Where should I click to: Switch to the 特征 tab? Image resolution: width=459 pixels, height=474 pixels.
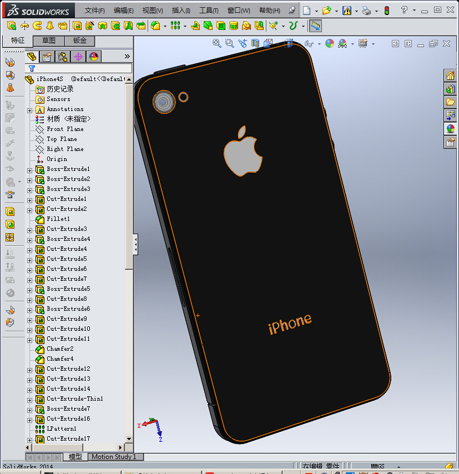pyautogui.click(x=18, y=41)
